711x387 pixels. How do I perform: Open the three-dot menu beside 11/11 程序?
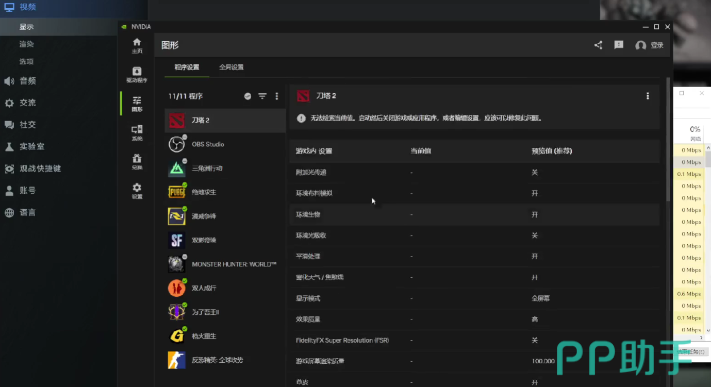point(277,96)
